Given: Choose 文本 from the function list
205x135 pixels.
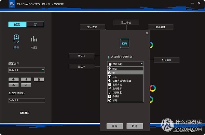Looking at the screenshot, I should click(125, 77).
